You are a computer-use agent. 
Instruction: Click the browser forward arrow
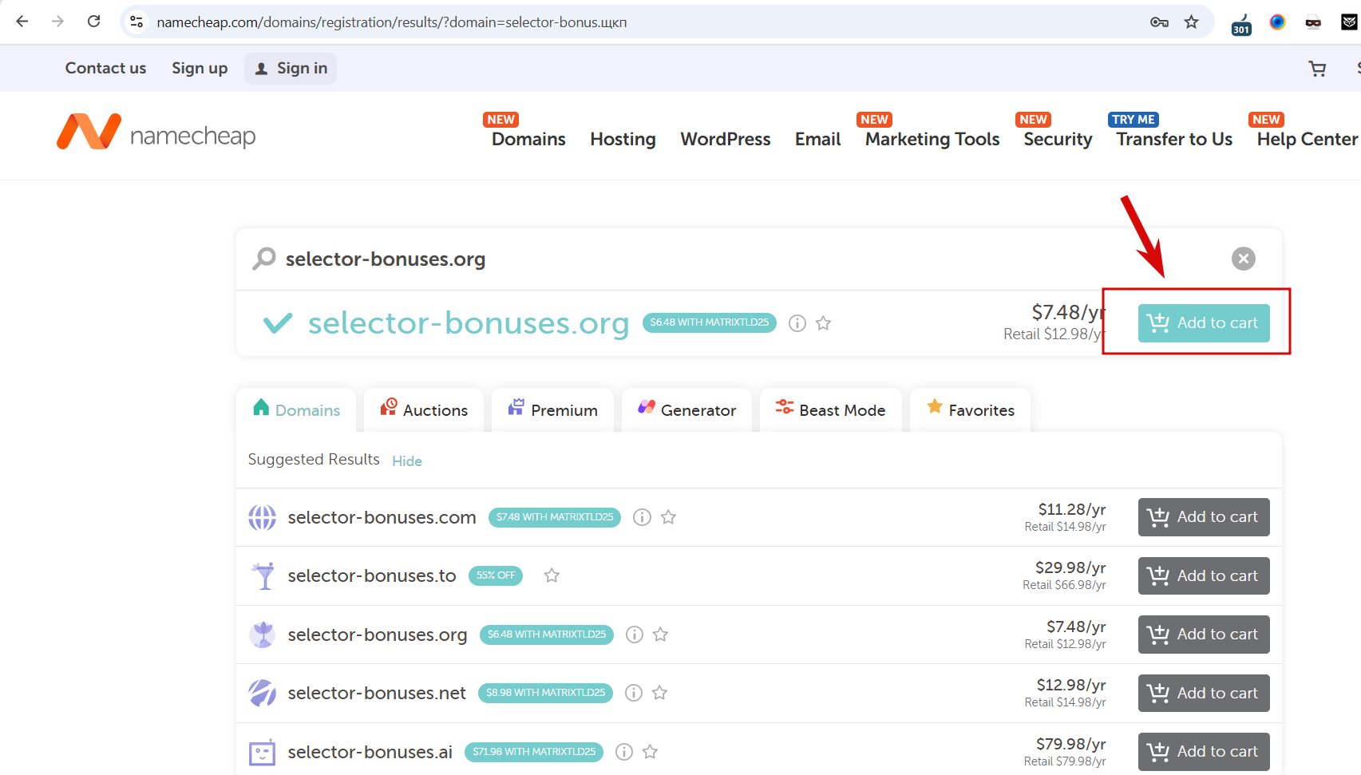pyautogui.click(x=57, y=22)
